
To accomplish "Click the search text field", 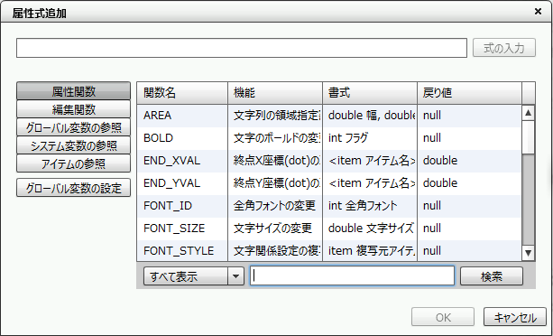I will 353,276.
